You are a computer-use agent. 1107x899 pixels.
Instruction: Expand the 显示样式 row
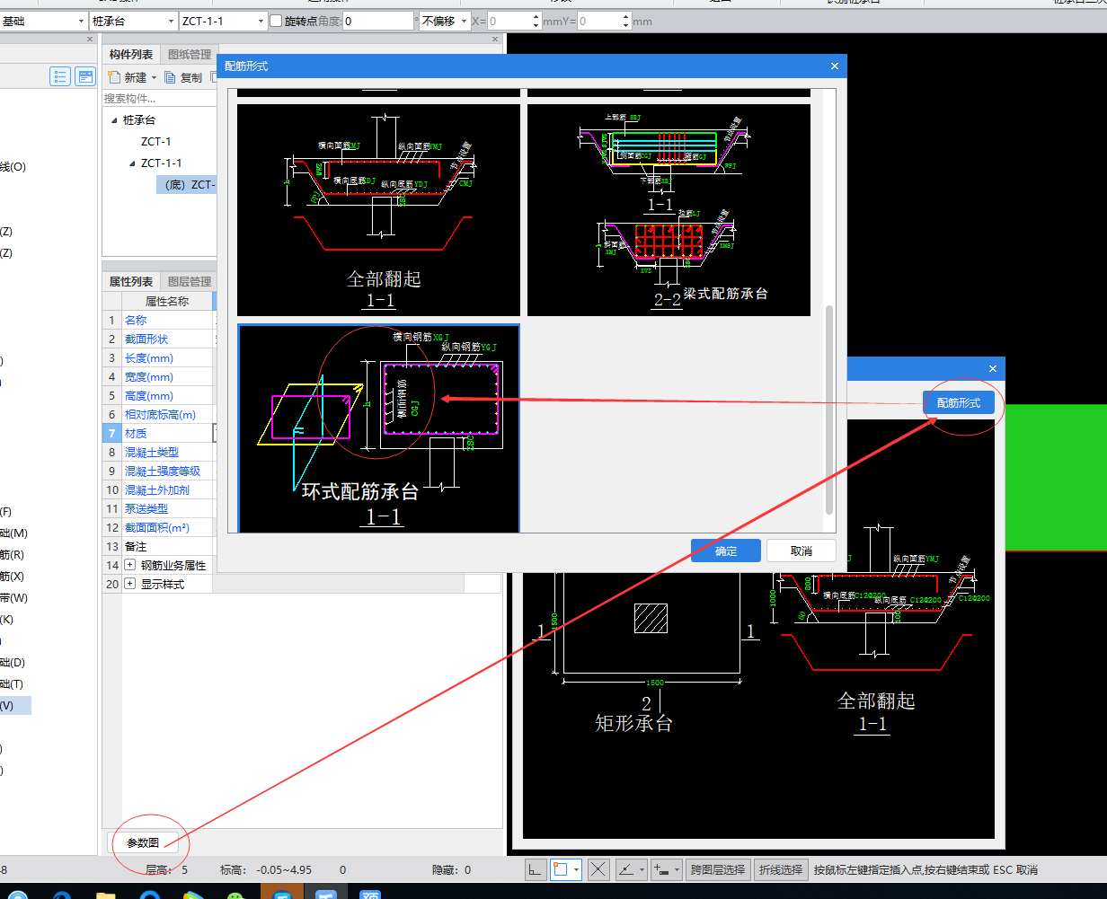click(x=130, y=584)
